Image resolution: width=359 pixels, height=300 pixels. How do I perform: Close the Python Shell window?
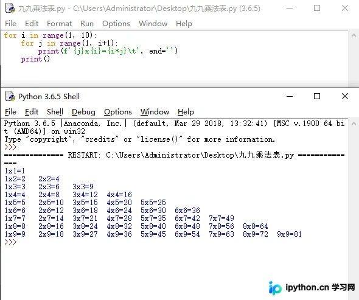[345, 96]
